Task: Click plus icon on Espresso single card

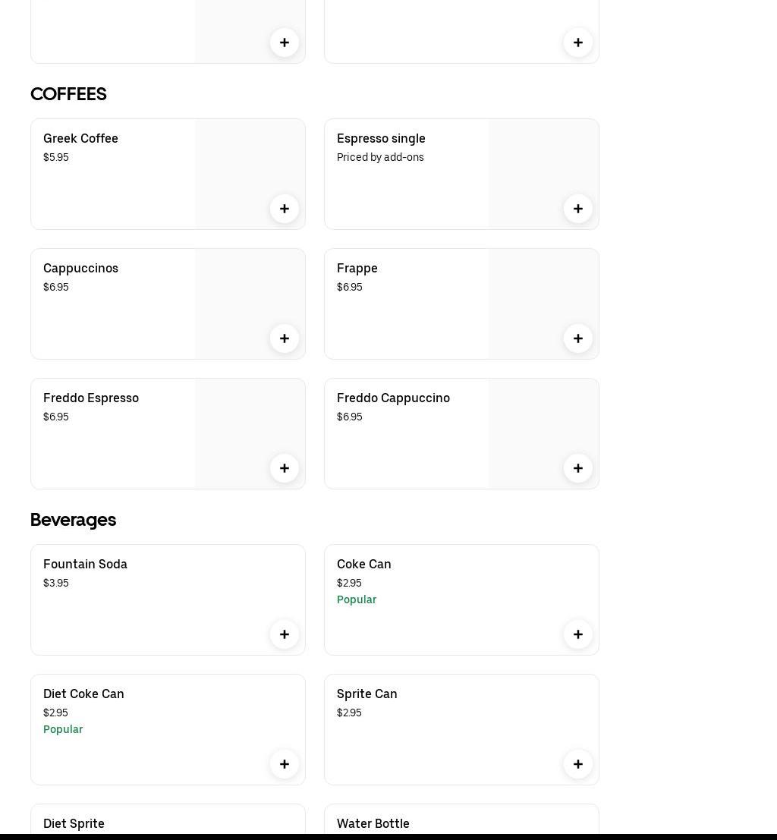Action: (x=578, y=209)
